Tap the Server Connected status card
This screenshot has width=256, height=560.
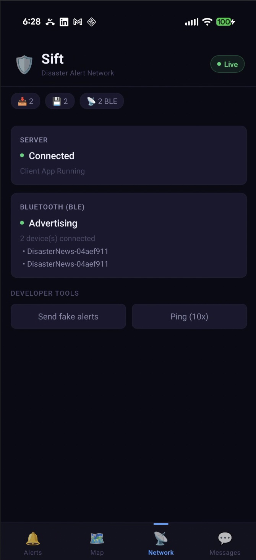(x=129, y=156)
